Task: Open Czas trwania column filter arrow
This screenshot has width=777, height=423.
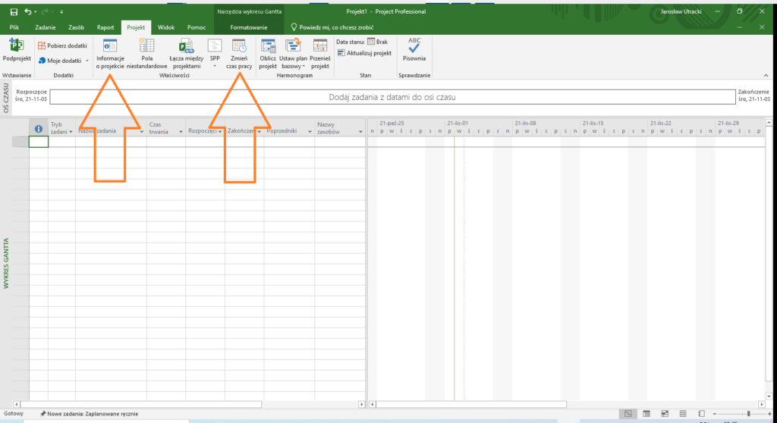Action: coord(181,131)
